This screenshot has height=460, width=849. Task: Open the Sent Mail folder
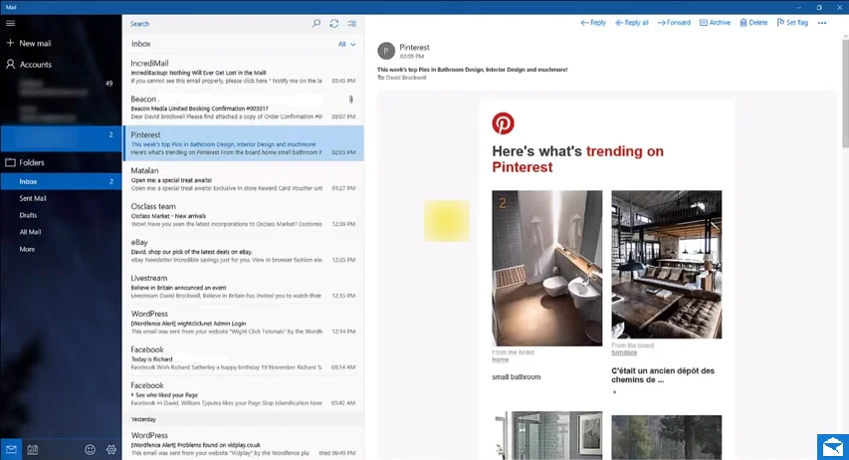tap(34, 198)
